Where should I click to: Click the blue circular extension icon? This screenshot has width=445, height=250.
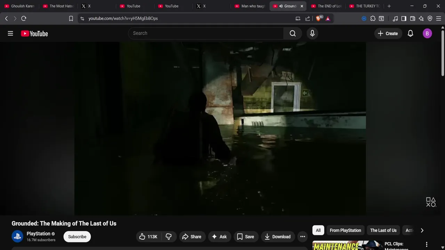click(364, 18)
